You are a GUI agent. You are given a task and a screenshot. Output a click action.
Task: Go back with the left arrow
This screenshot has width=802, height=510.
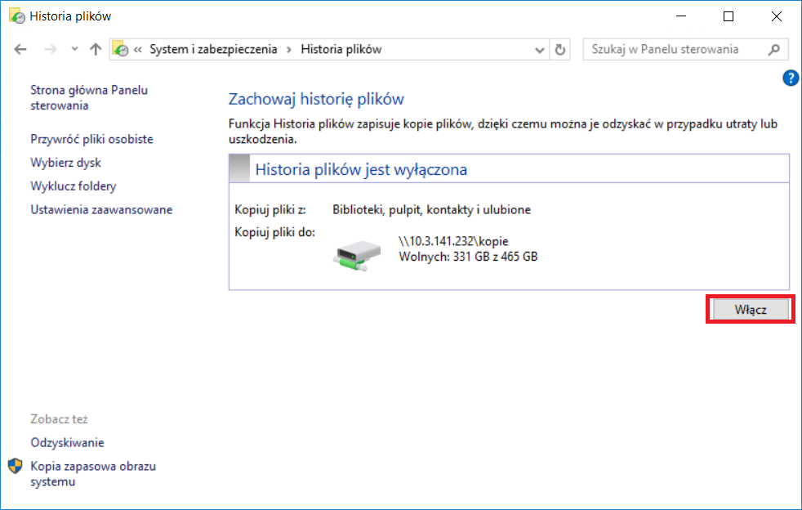coord(20,49)
